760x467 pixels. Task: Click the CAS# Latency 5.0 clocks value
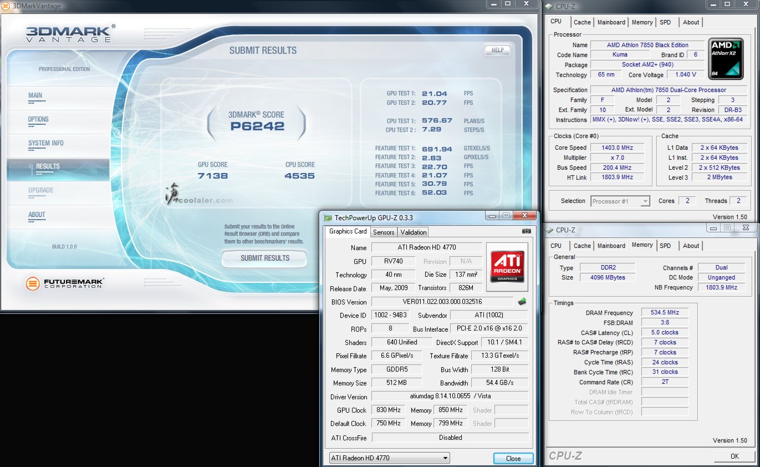point(665,332)
